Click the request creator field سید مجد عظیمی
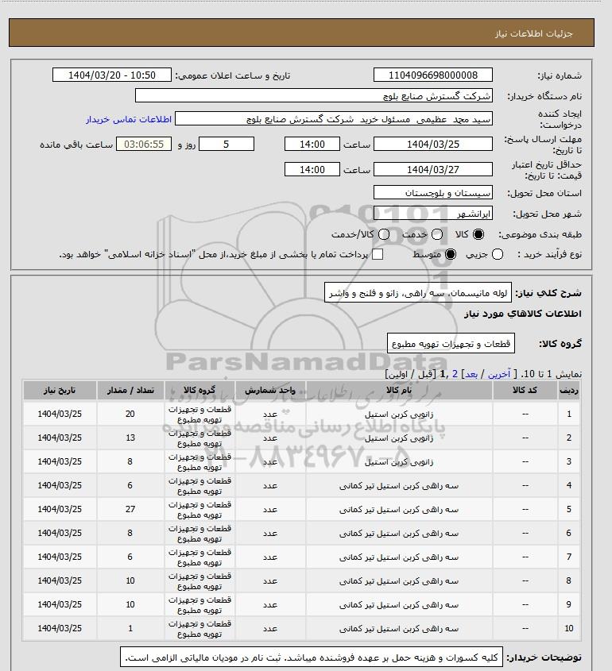This screenshot has width=612, height=671. point(334,118)
